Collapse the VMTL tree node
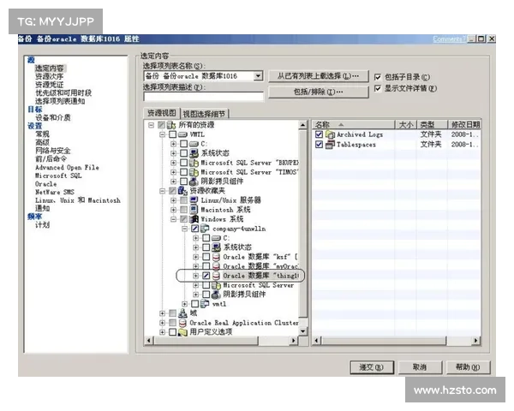The height and width of the screenshot is (411, 514). (162, 134)
